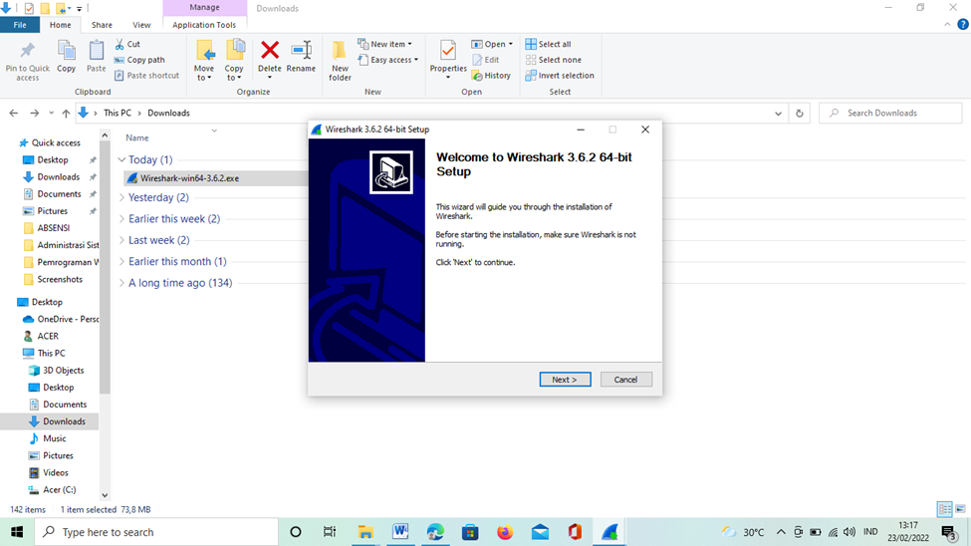The height and width of the screenshot is (546, 971).
Task: Click Select none in ribbon
Action: (553, 60)
